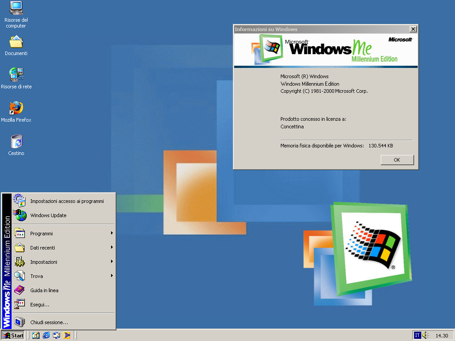Launch Windows Media Player from the taskbar

click(x=67, y=336)
